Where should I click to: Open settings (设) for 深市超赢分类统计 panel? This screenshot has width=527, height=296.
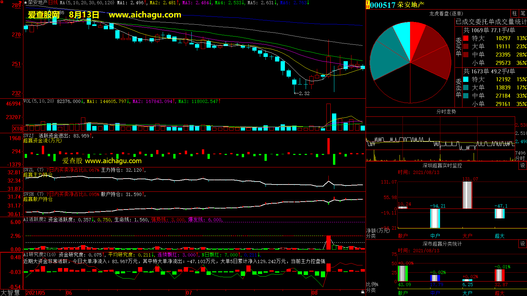point(522,244)
